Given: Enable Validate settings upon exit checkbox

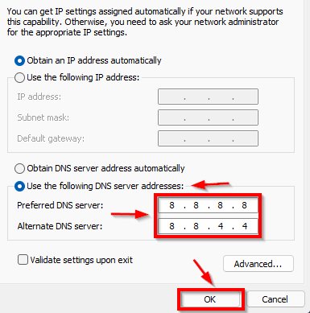Looking at the screenshot, I should (x=23, y=260).
